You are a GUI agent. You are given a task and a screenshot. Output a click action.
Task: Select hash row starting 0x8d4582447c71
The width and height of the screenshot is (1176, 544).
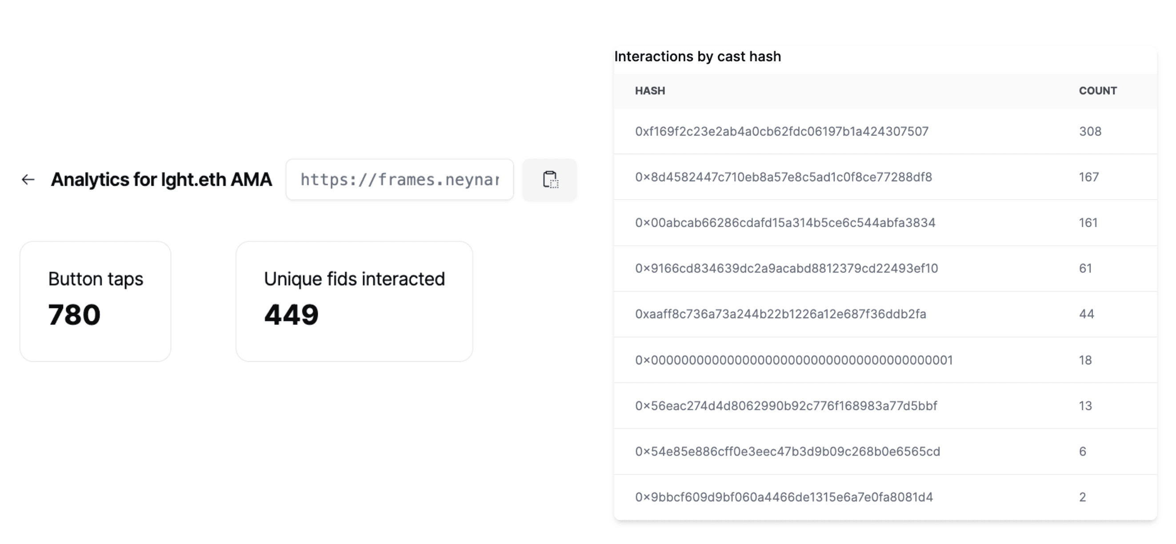click(x=885, y=177)
